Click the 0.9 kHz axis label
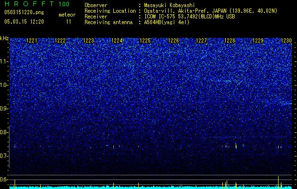 click(4, 109)
